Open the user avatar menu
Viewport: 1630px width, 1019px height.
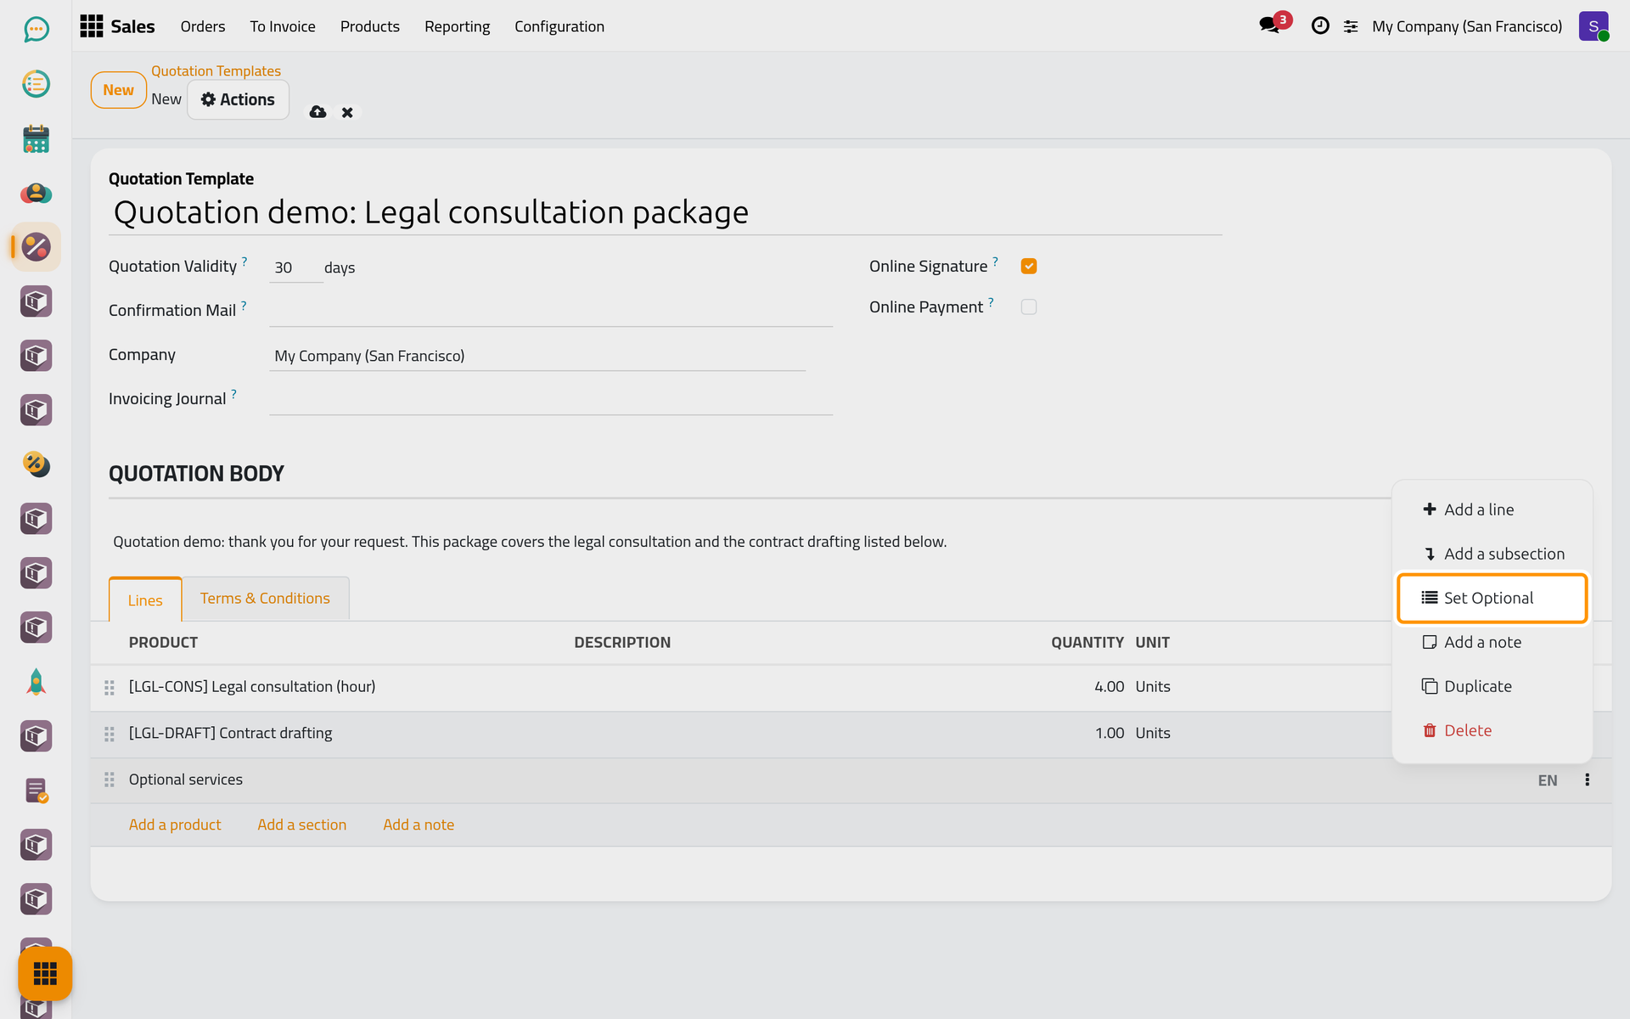click(1593, 26)
